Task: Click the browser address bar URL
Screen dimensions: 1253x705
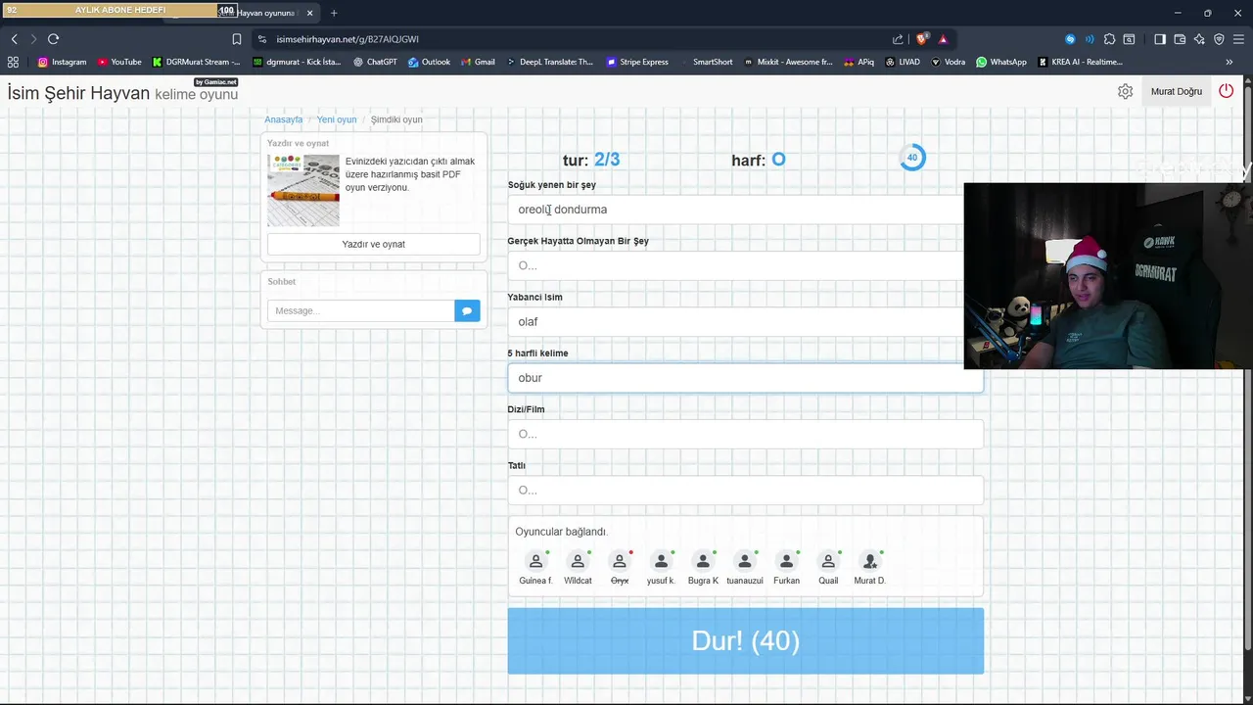Action: [348, 39]
